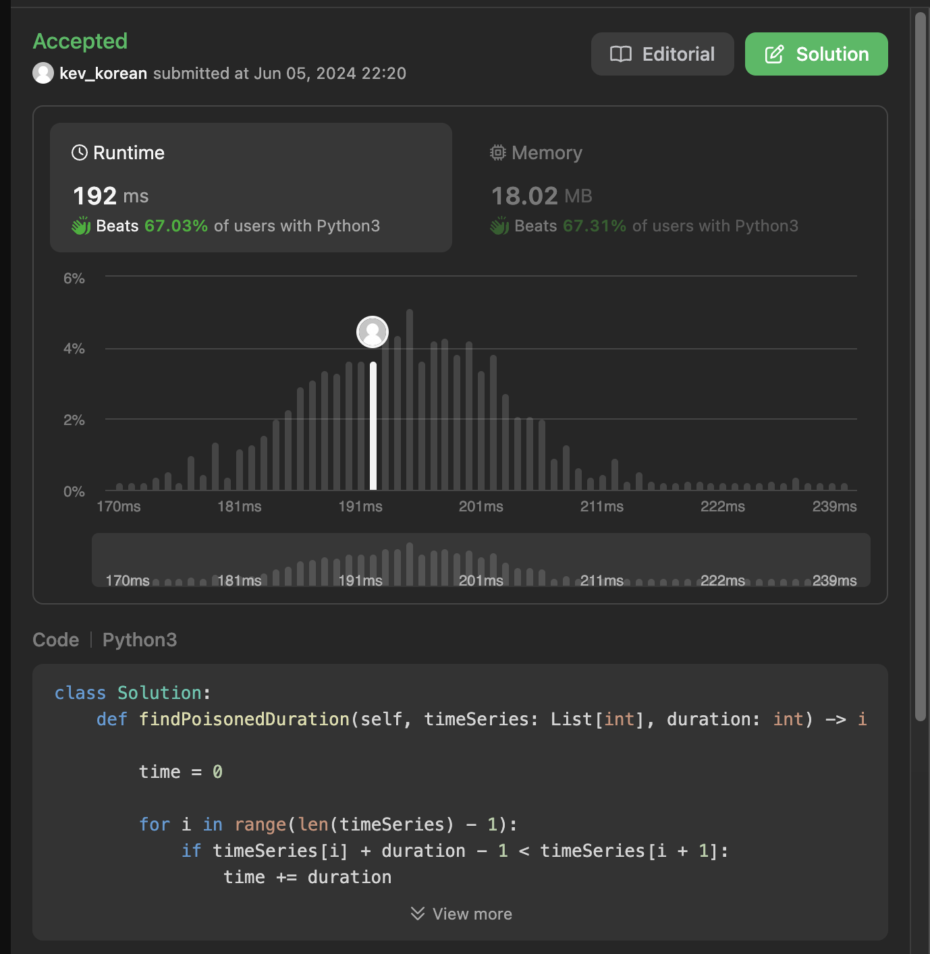Screen dimensions: 930x954
Task: Click the 'time = 0' code line
Action: 181,772
